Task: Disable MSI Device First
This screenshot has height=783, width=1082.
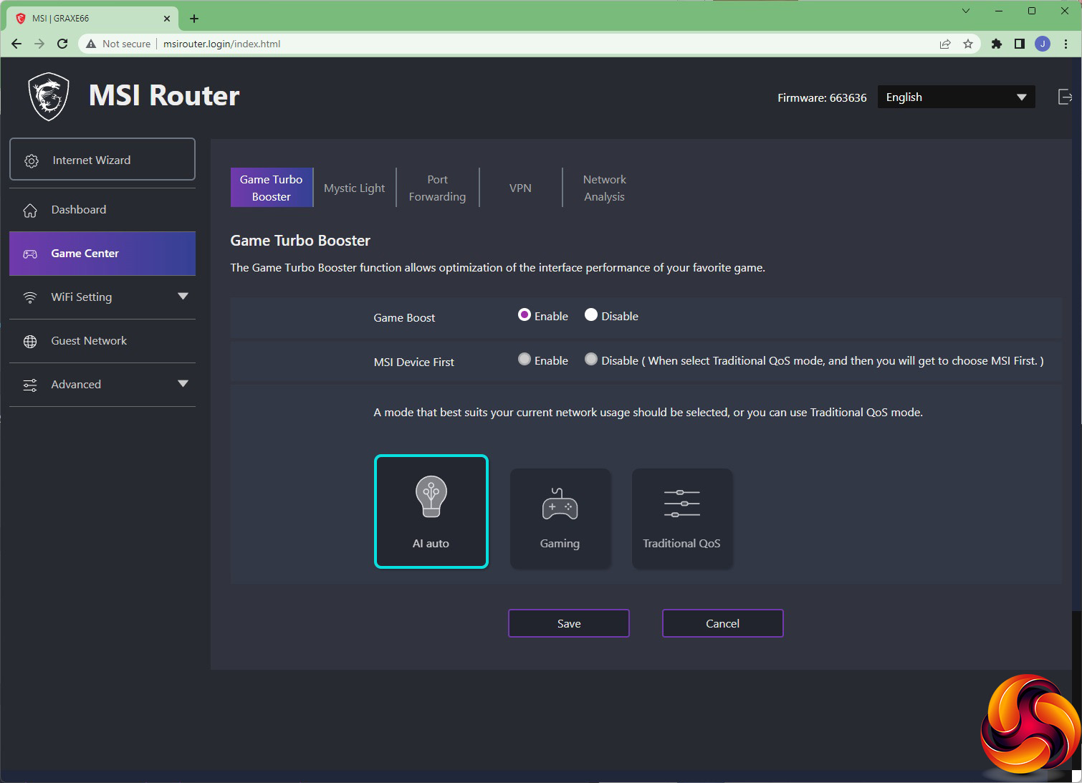Action: pos(591,360)
